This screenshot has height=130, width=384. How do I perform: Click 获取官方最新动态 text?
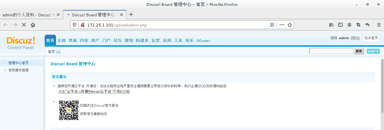93,114
